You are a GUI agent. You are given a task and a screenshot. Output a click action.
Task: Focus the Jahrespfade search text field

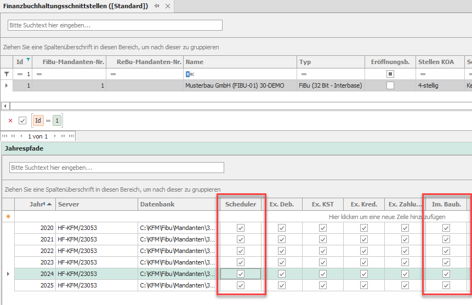(x=117, y=168)
